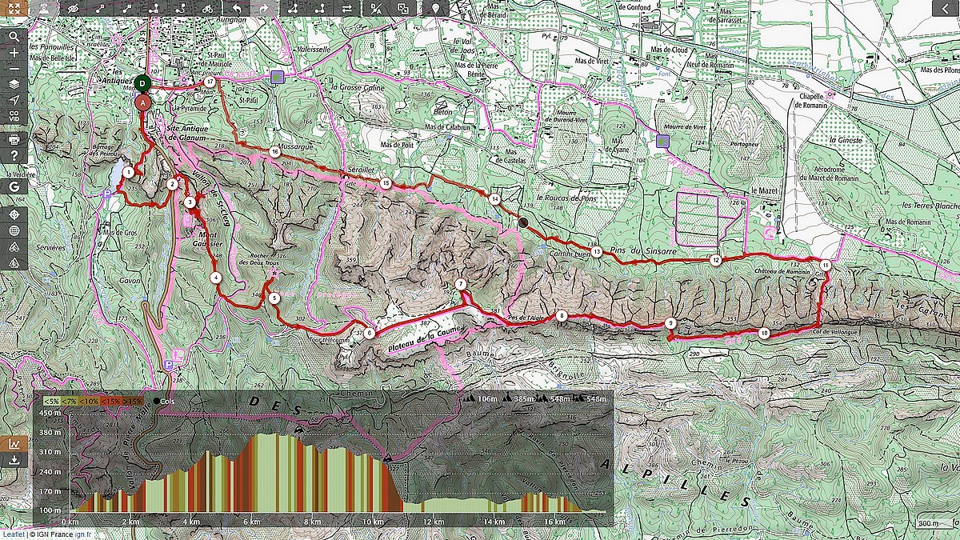Click the globe grid icon
The width and height of the screenshot is (960, 540).
[x=14, y=231]
